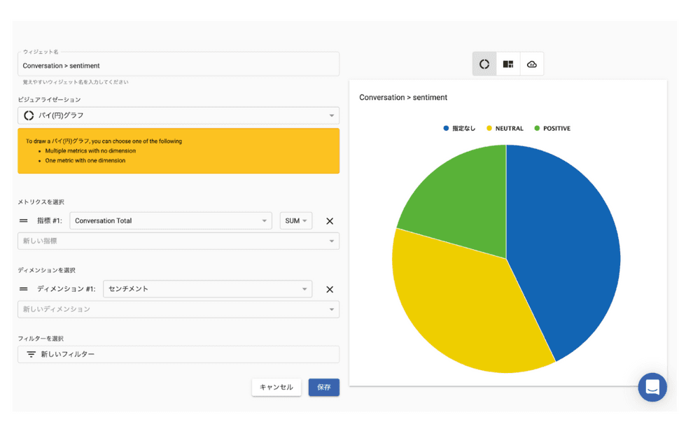
Task: Remove metric #1 with X icon
Action: click(330, 221)
